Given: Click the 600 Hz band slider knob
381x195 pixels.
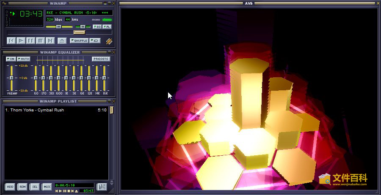Looking at the screenshot, I should [x=58, y=78].
